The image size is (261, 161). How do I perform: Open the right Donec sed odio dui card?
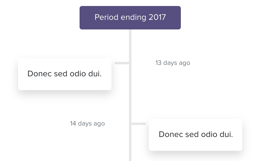[196, 135]
